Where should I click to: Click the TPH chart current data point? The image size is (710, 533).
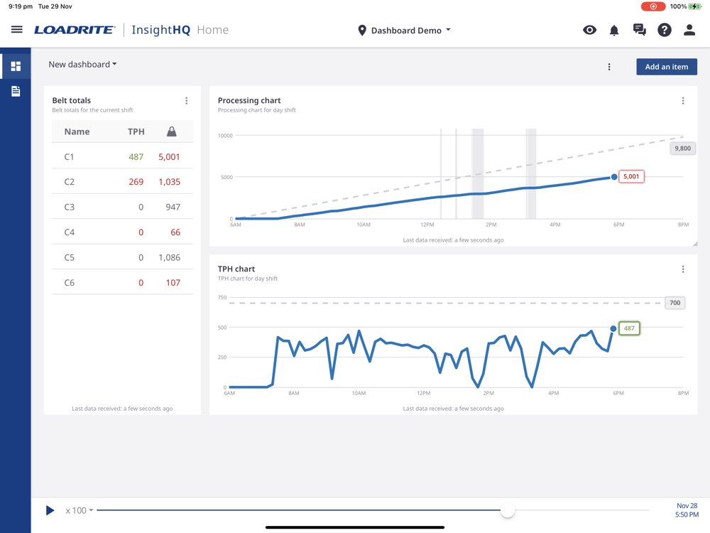point(613,328)
